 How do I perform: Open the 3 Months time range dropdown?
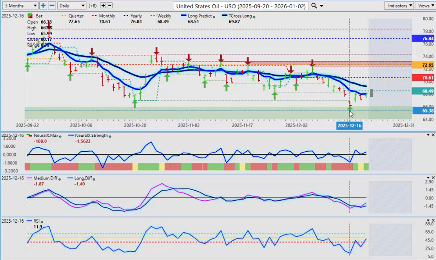click(20, 6)
